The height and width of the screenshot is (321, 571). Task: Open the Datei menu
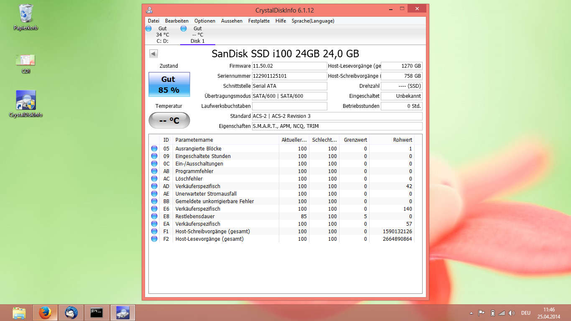[x=153, y=21]
